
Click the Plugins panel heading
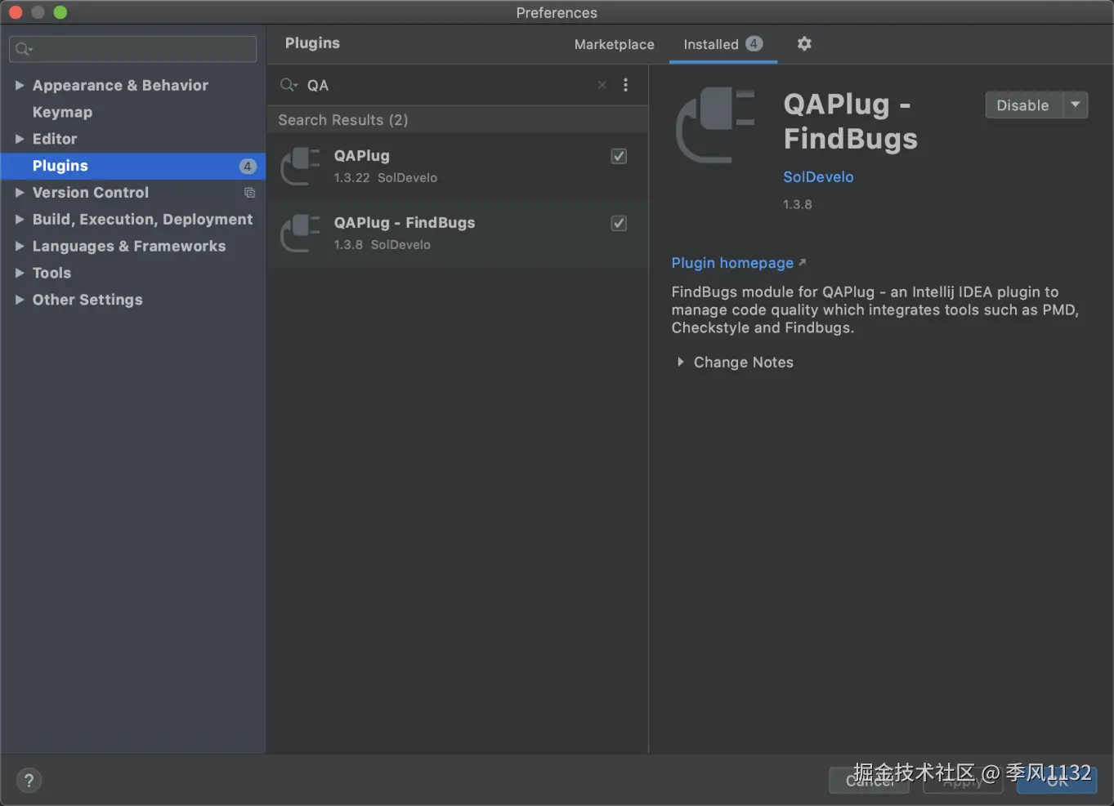[x=312, y=42]
